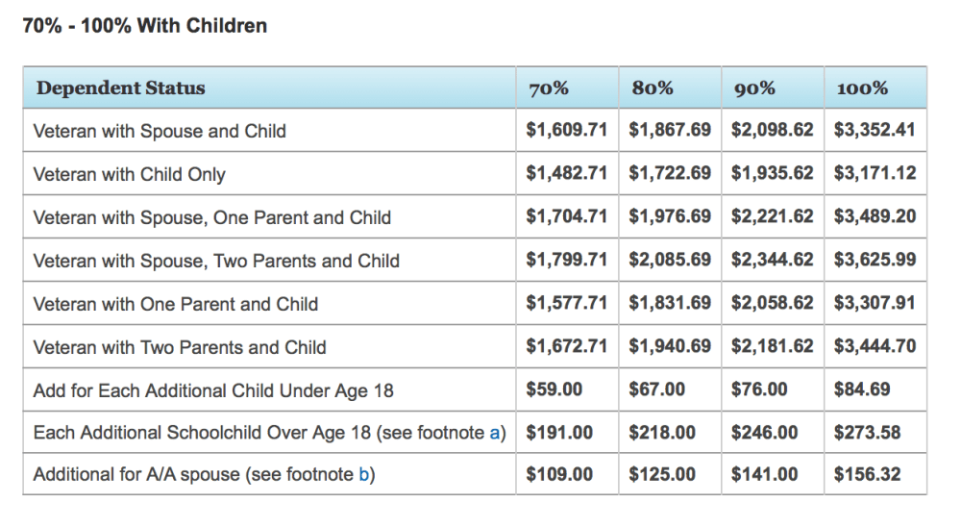Click Veteran with Child Only row label
Image resolution: width=961 pixels, height=527 pixels.
[x=129, y=174]
